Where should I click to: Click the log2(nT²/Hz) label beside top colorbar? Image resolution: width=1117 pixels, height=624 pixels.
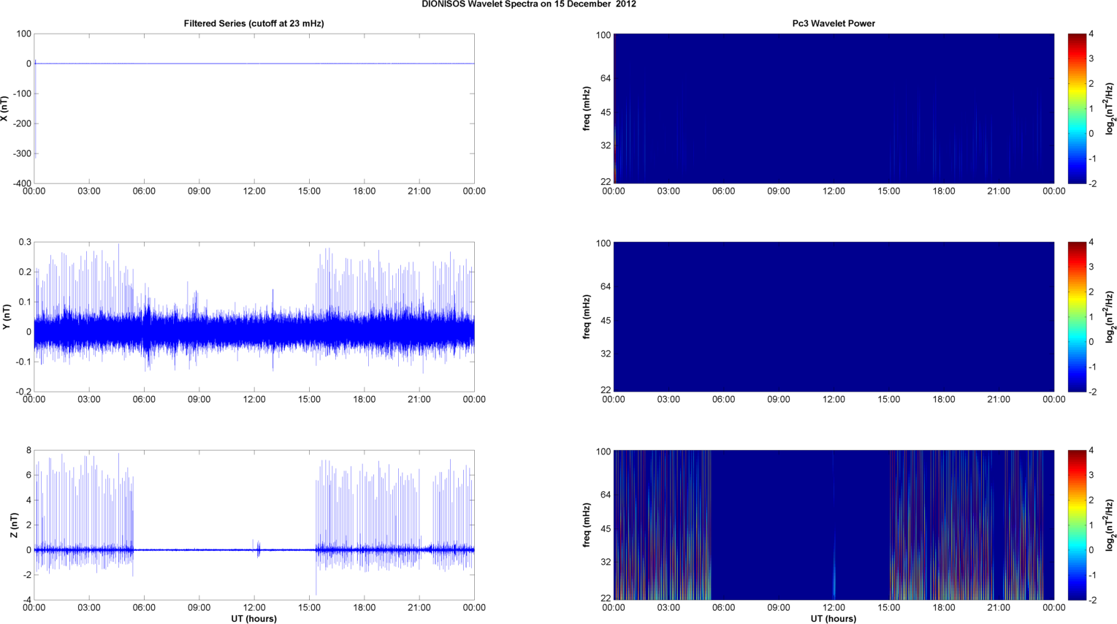click(x=1110, y=109)
